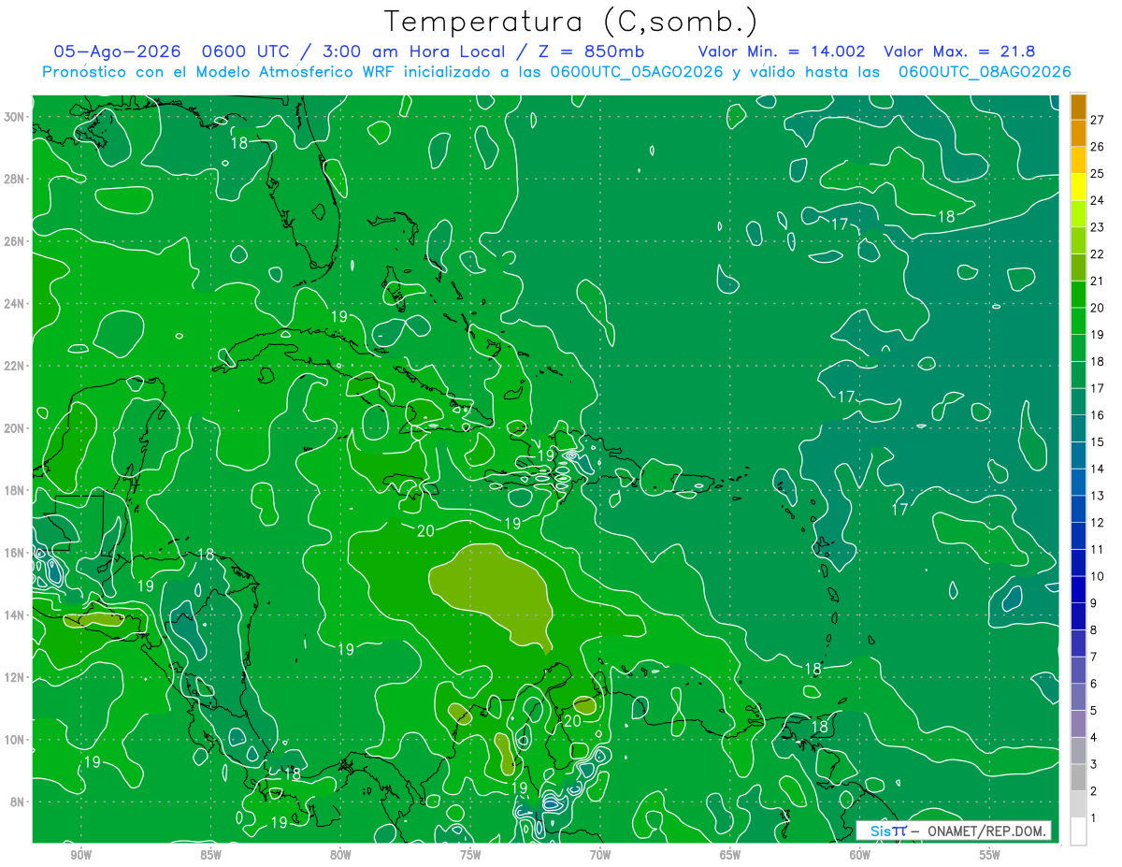
Task: Click the legend value '24'
Action: pyautogui.click(x=1098, y=200)
